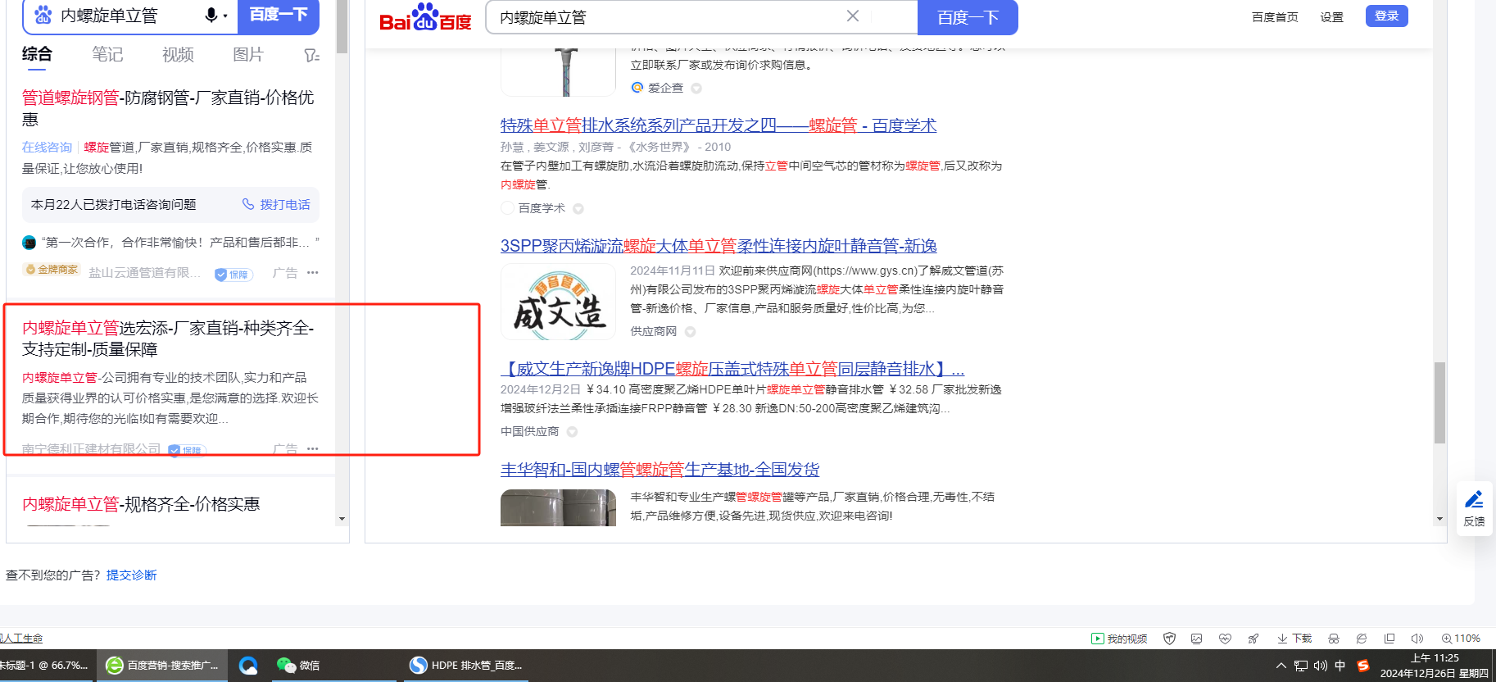Screen dimensions: 1496x682
Task: Click the 保障 badge beside 盐山云通管道
Action: click(x=233, y=275)
